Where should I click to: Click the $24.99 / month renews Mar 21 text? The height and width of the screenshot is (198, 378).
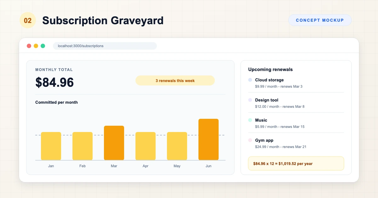pos(281,147)
